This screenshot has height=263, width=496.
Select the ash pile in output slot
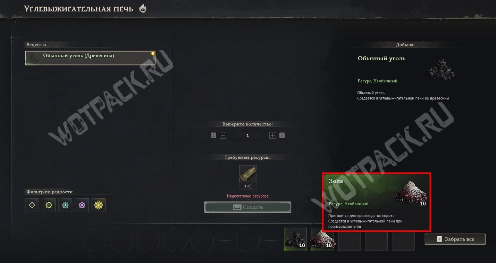pos(322,239)
